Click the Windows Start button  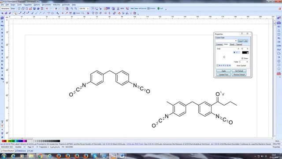[x=4, y=156]
